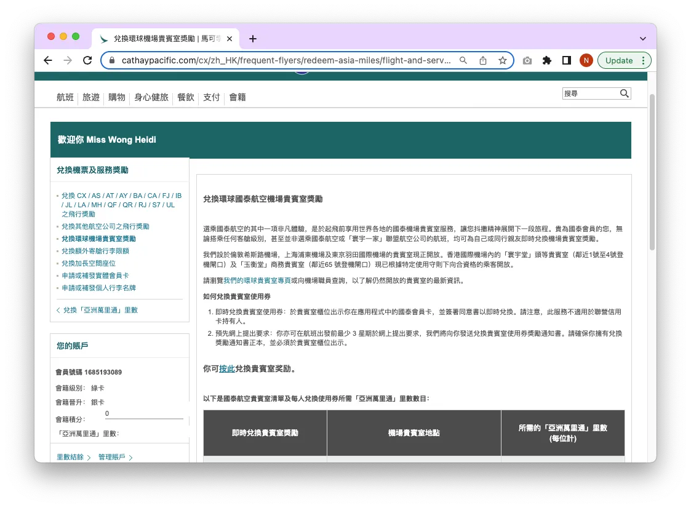691x508 pixels.
Task: Open 里數結餘 link
Action: [x=74, y=458]
